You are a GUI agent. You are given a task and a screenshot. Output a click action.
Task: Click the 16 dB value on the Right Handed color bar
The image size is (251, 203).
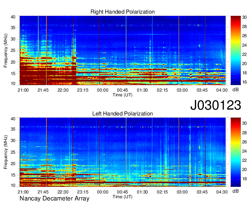[244, 82]
